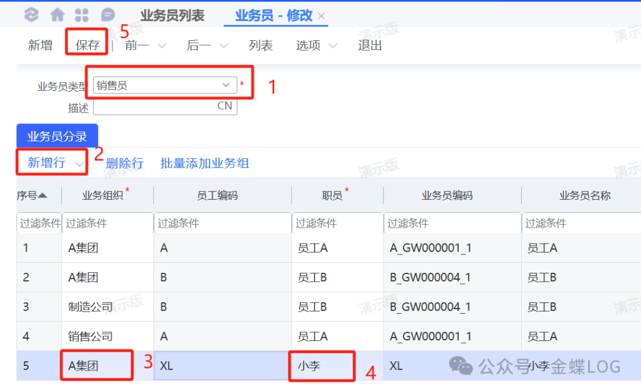Click the 描述 input field
641x392 pixels.
coord(154,107)
